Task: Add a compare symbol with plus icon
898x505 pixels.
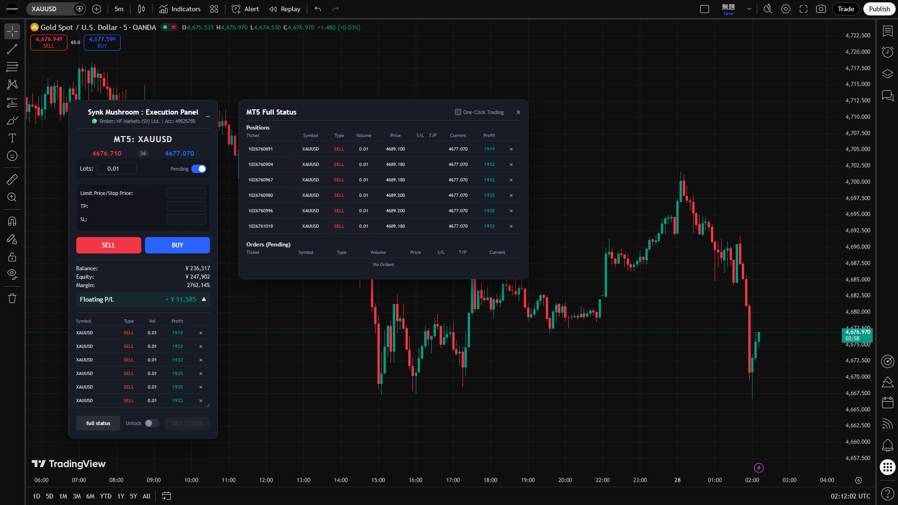Action: tap(97, 9)
